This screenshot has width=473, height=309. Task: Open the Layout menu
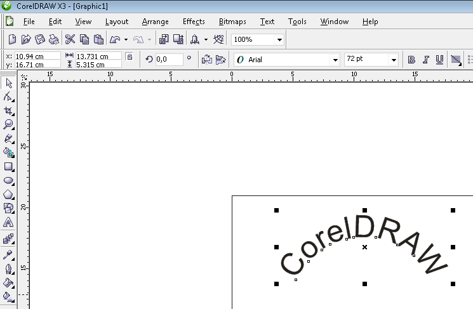[117, 22]
